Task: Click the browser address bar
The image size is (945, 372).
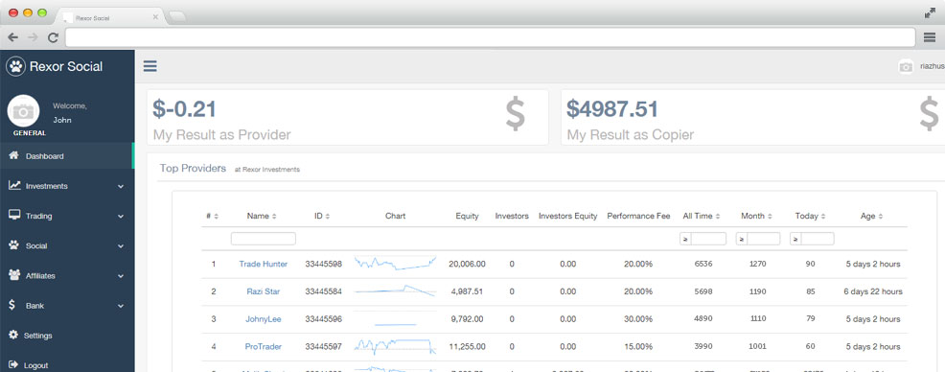Action: coord(490,37)
